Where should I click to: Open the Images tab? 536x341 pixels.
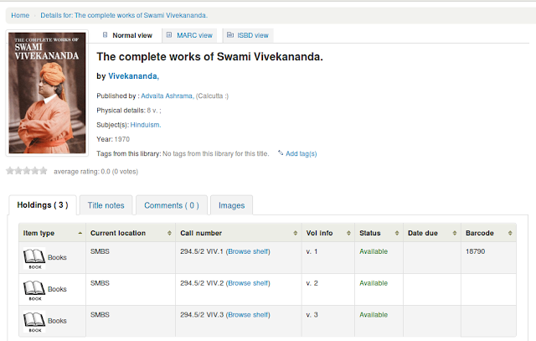231,205
